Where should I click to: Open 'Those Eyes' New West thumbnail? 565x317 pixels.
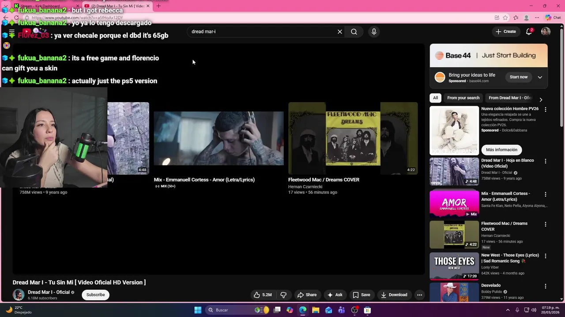tap(454, 266)
